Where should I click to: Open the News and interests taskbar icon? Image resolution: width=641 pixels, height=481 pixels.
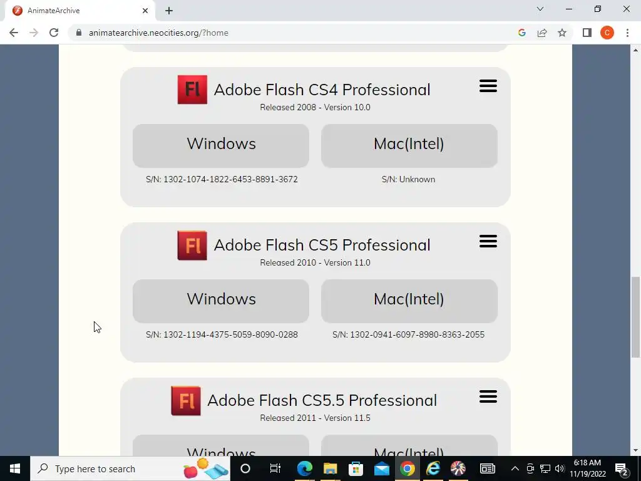487,468
